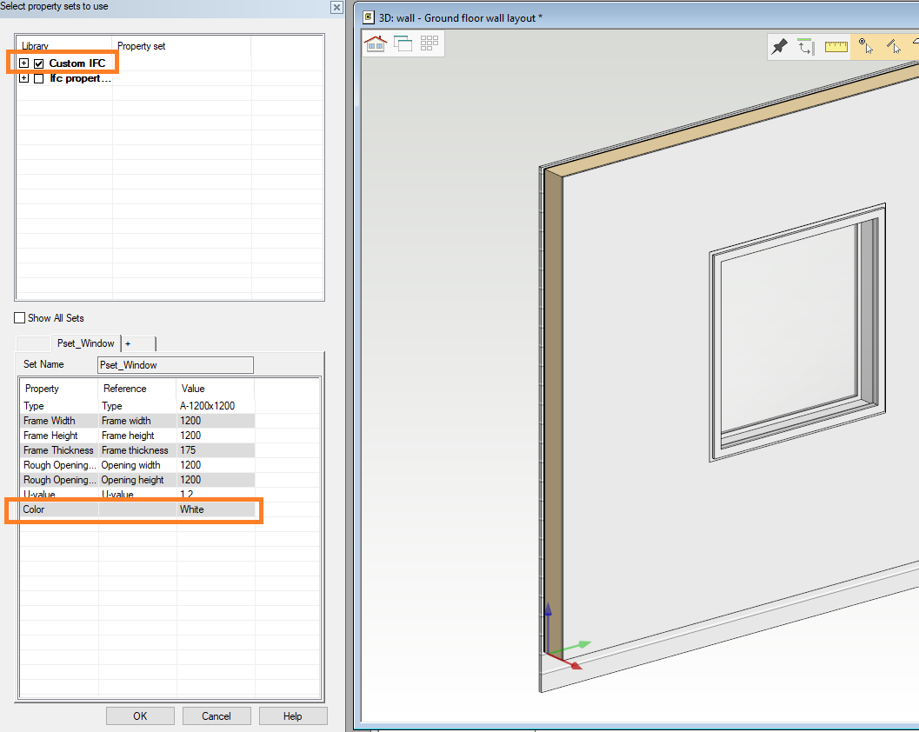The height and width of the screenshot is (732, 919).
Task: Select the Pset_Window tab
Action: 85,343
